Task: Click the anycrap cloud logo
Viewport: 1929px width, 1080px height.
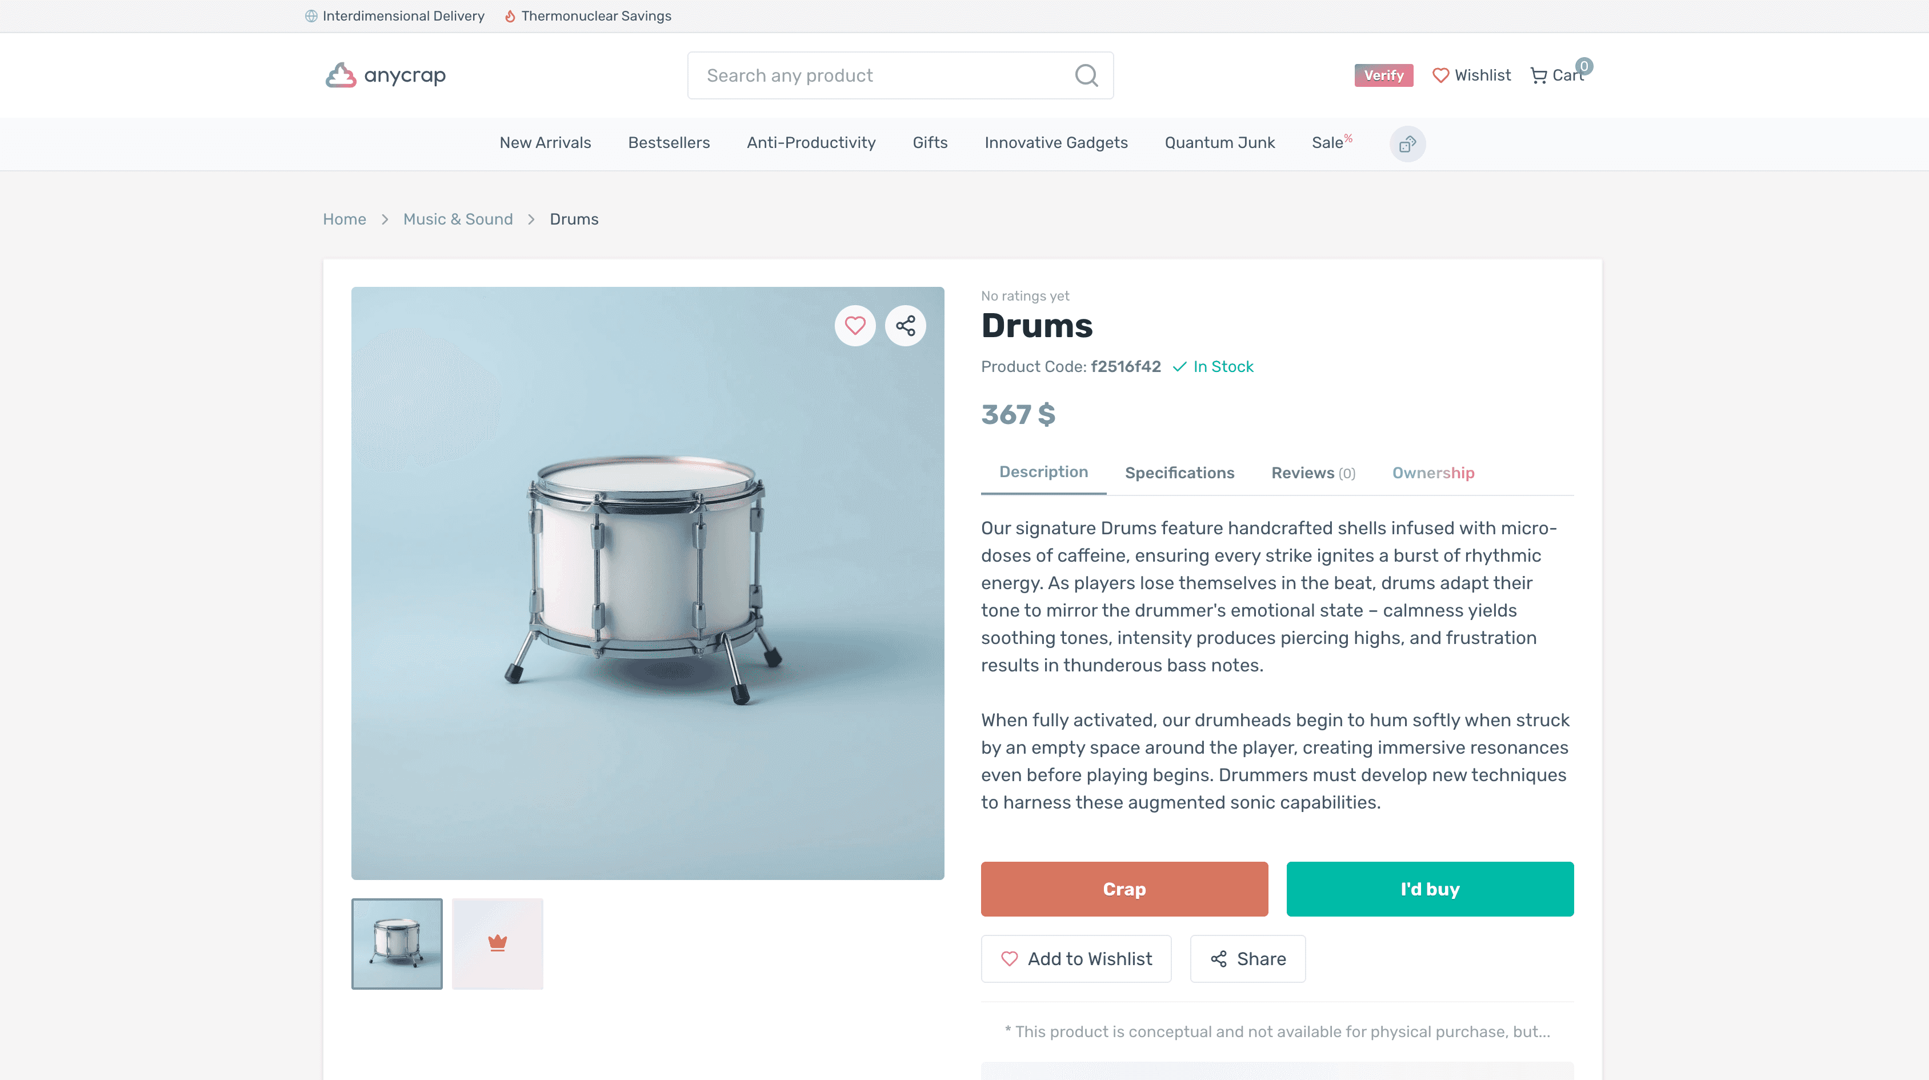Action: 341,75
